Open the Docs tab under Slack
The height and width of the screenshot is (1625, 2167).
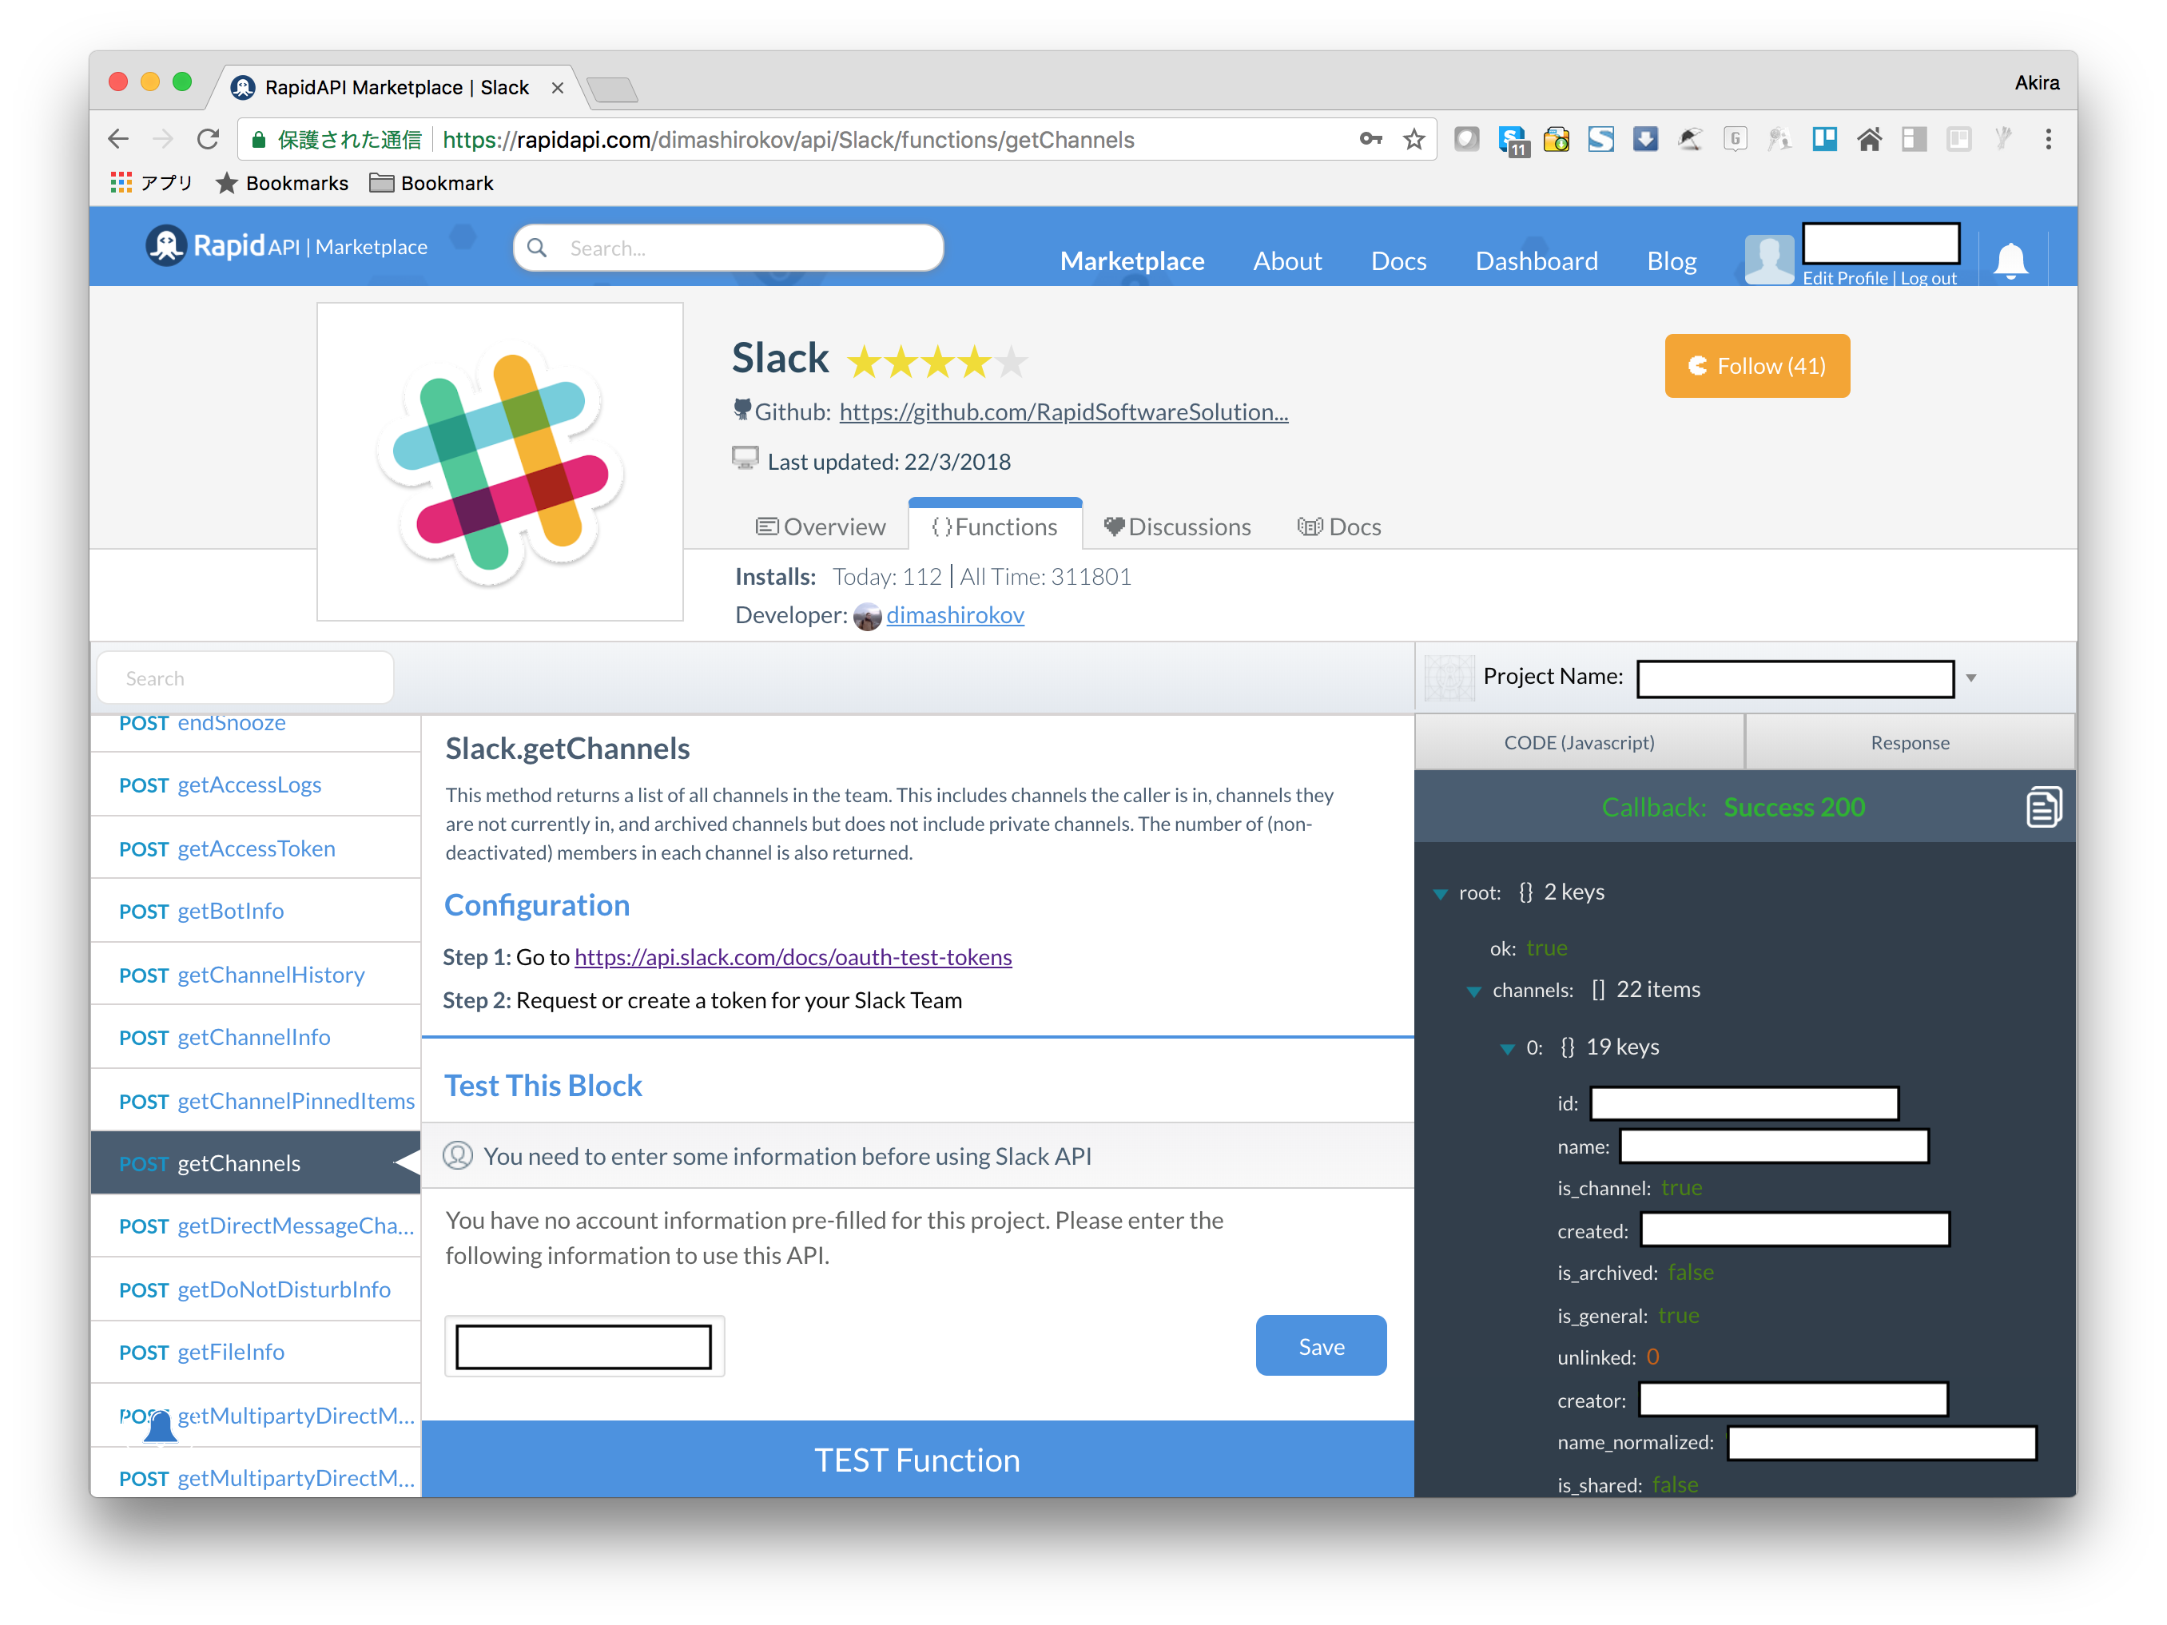pos(1338,527)
